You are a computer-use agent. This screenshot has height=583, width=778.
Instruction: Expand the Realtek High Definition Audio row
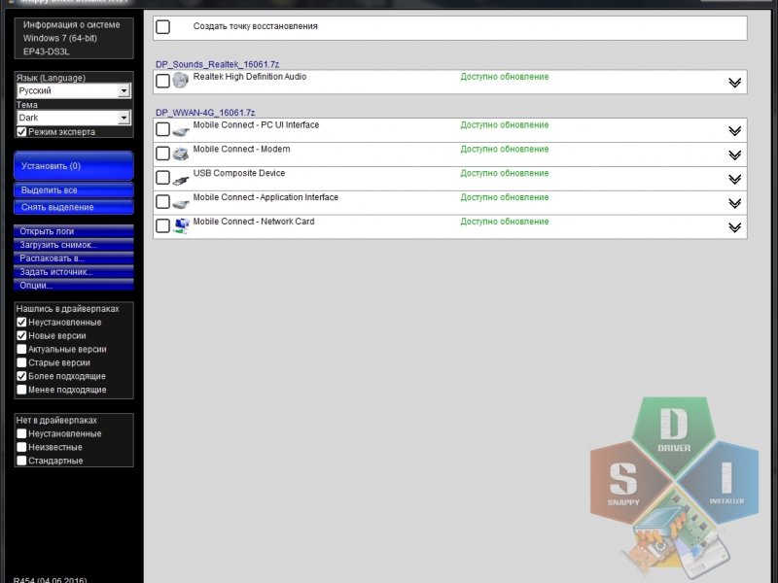tap(735, 83)
